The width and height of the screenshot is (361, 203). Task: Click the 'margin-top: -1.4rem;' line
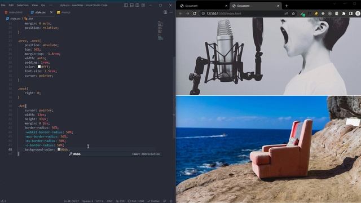43,54
